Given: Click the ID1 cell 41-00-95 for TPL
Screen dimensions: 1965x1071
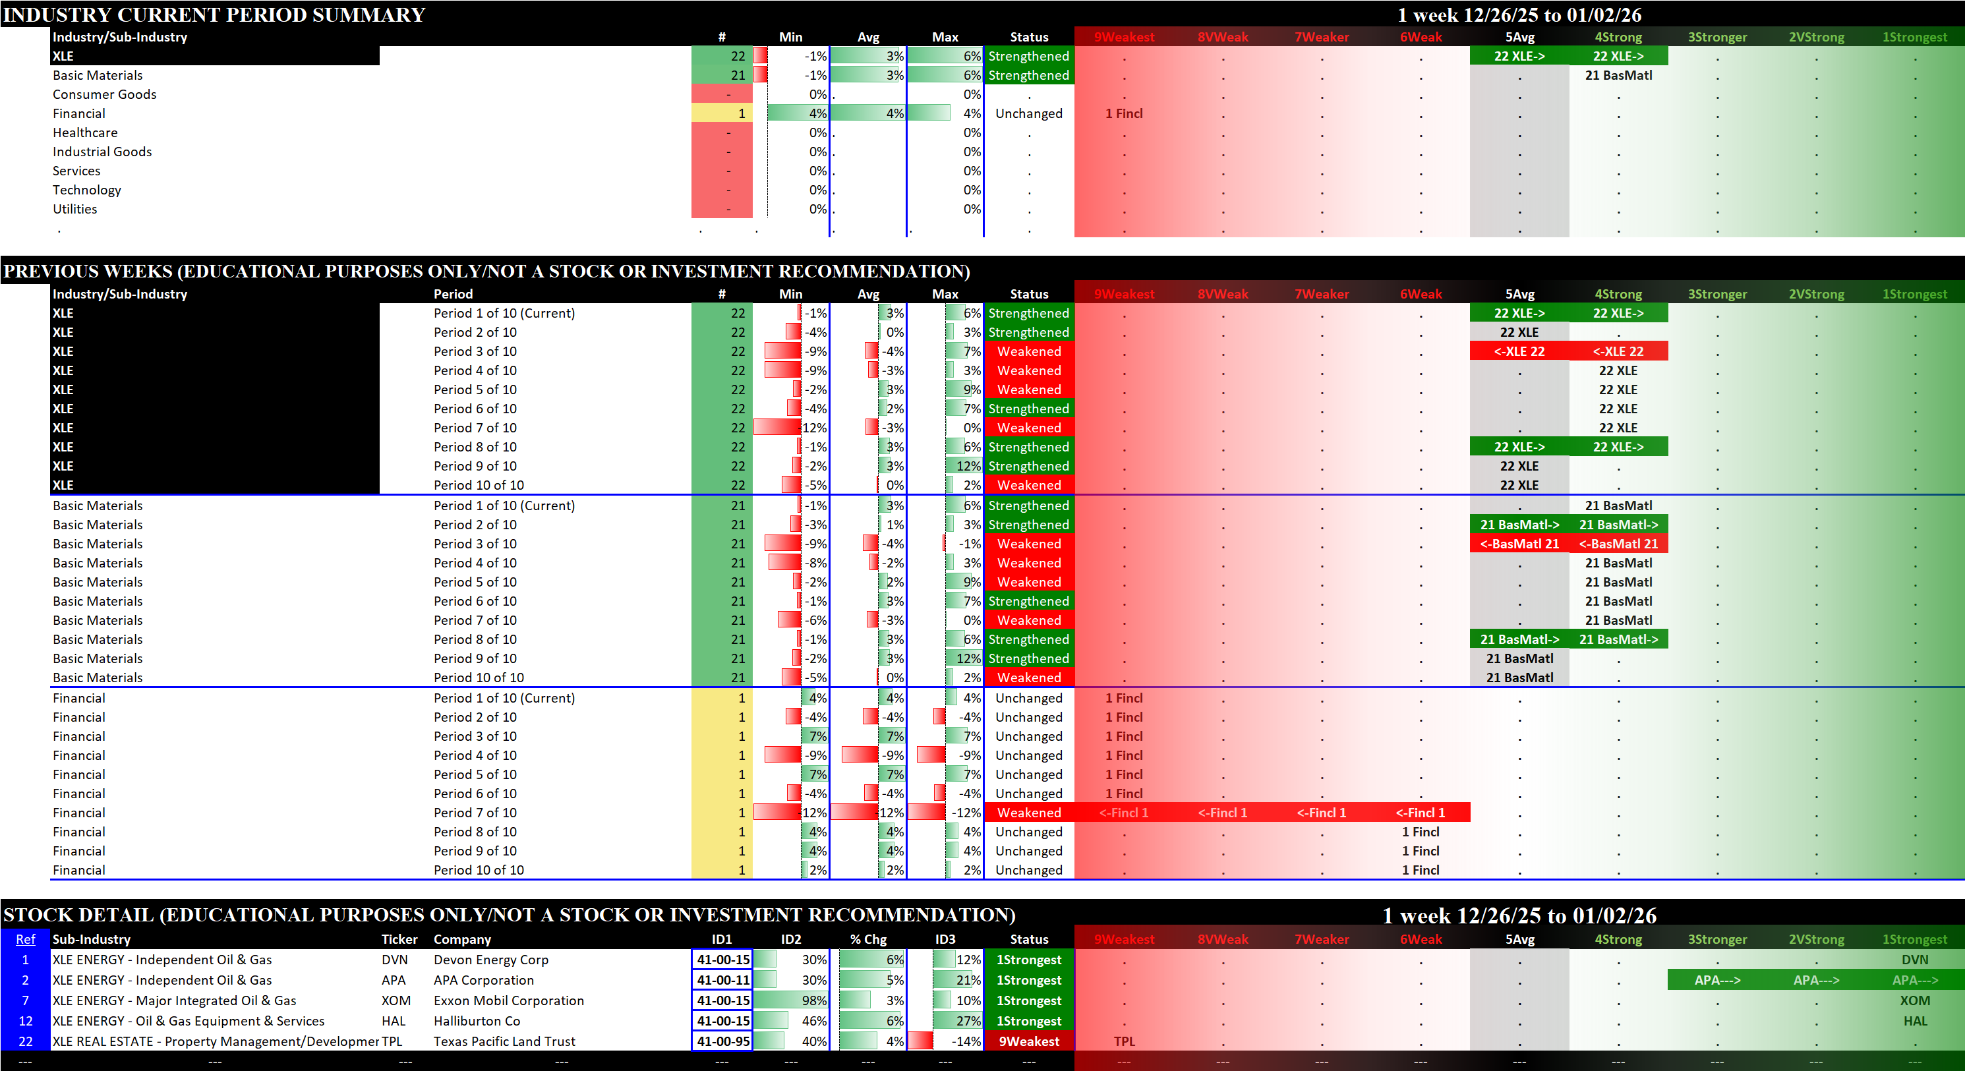Looking at the screenshot, I should pos(722,1041).
